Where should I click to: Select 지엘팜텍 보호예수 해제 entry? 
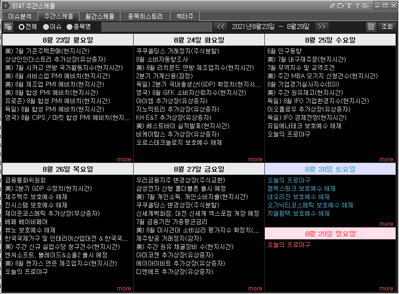pyautogui.click(x=298, y=214)
